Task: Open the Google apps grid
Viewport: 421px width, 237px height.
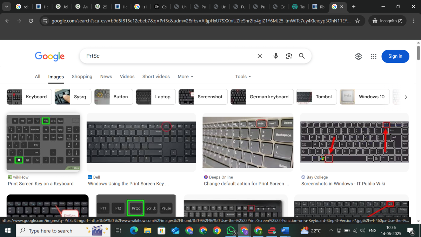Action: 374,57
